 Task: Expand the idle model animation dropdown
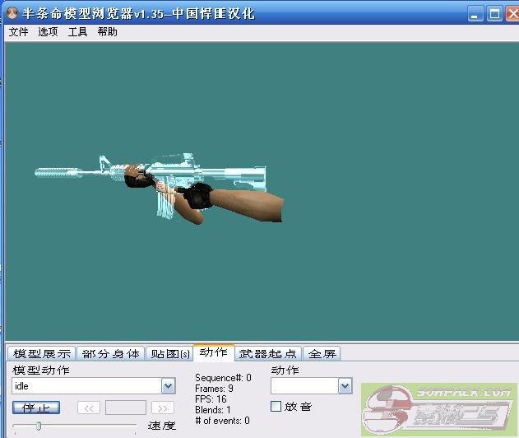[x=169, y=386]
